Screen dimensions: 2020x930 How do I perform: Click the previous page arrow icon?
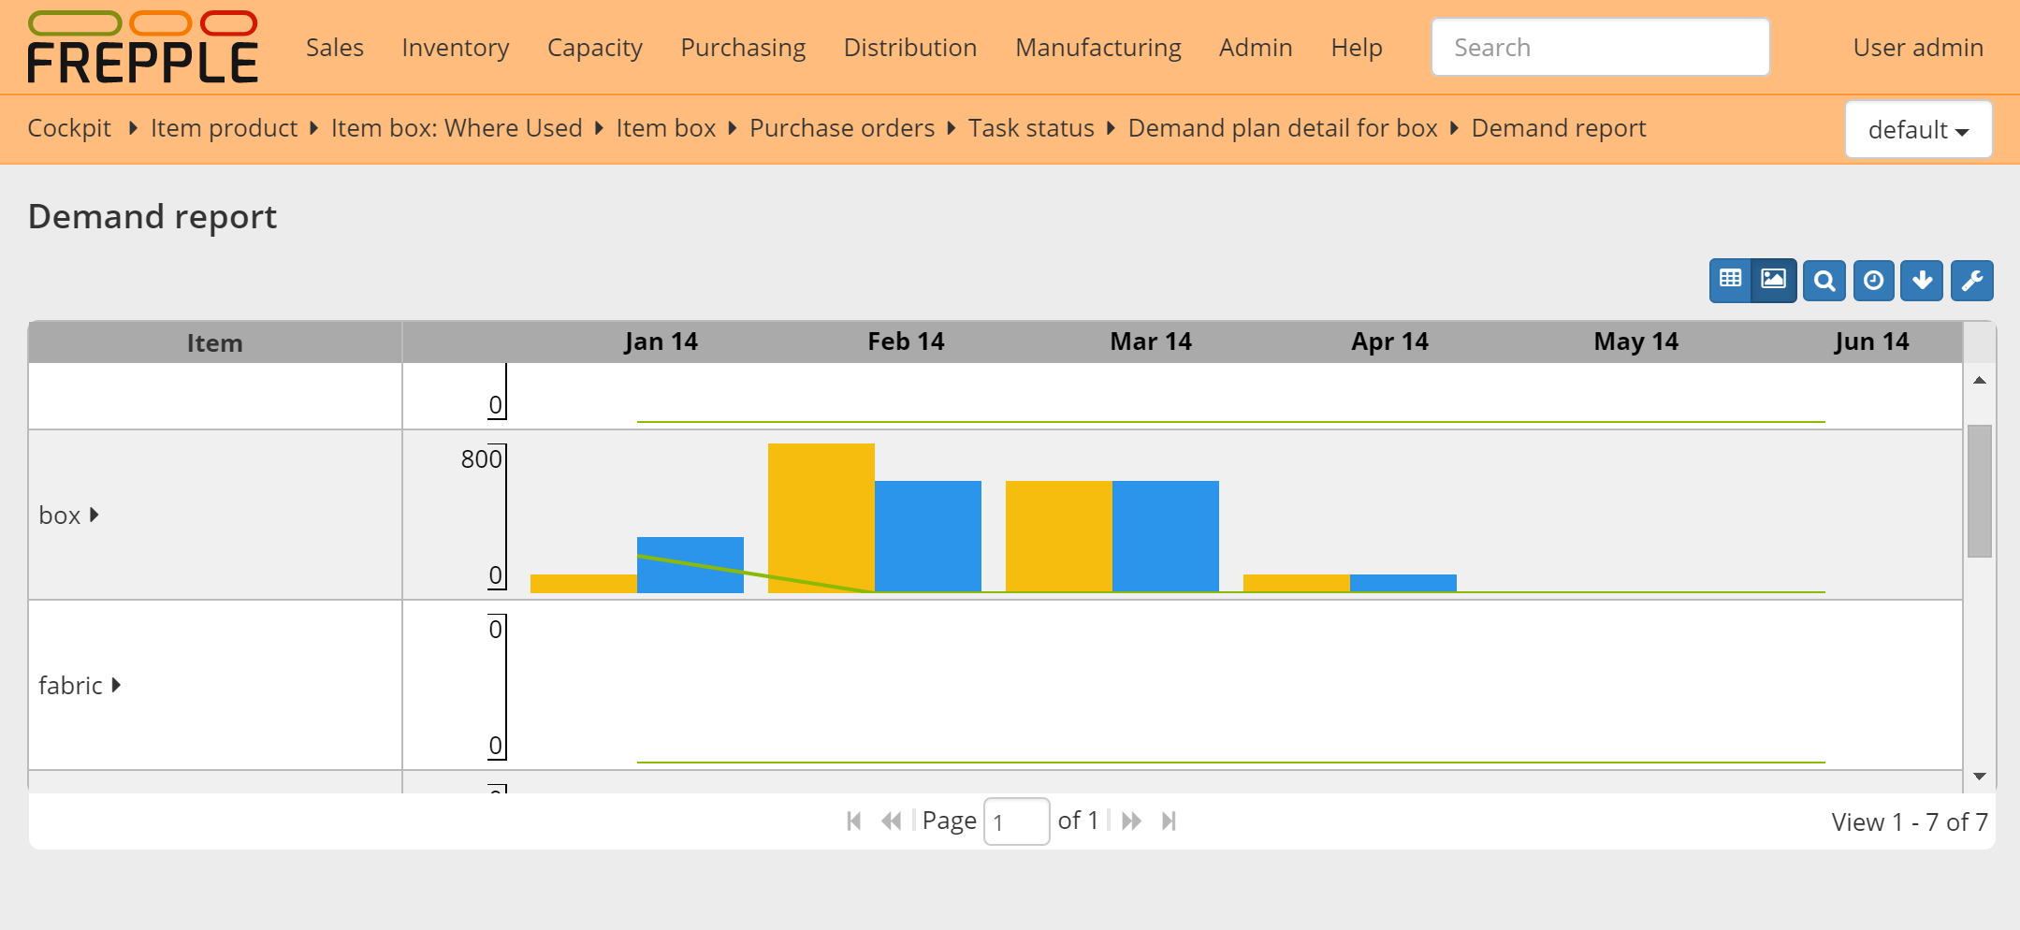tap(891, 821)
